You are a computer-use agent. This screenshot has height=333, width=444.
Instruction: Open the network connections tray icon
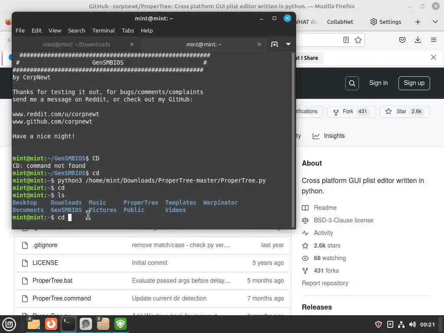point(401,324)
